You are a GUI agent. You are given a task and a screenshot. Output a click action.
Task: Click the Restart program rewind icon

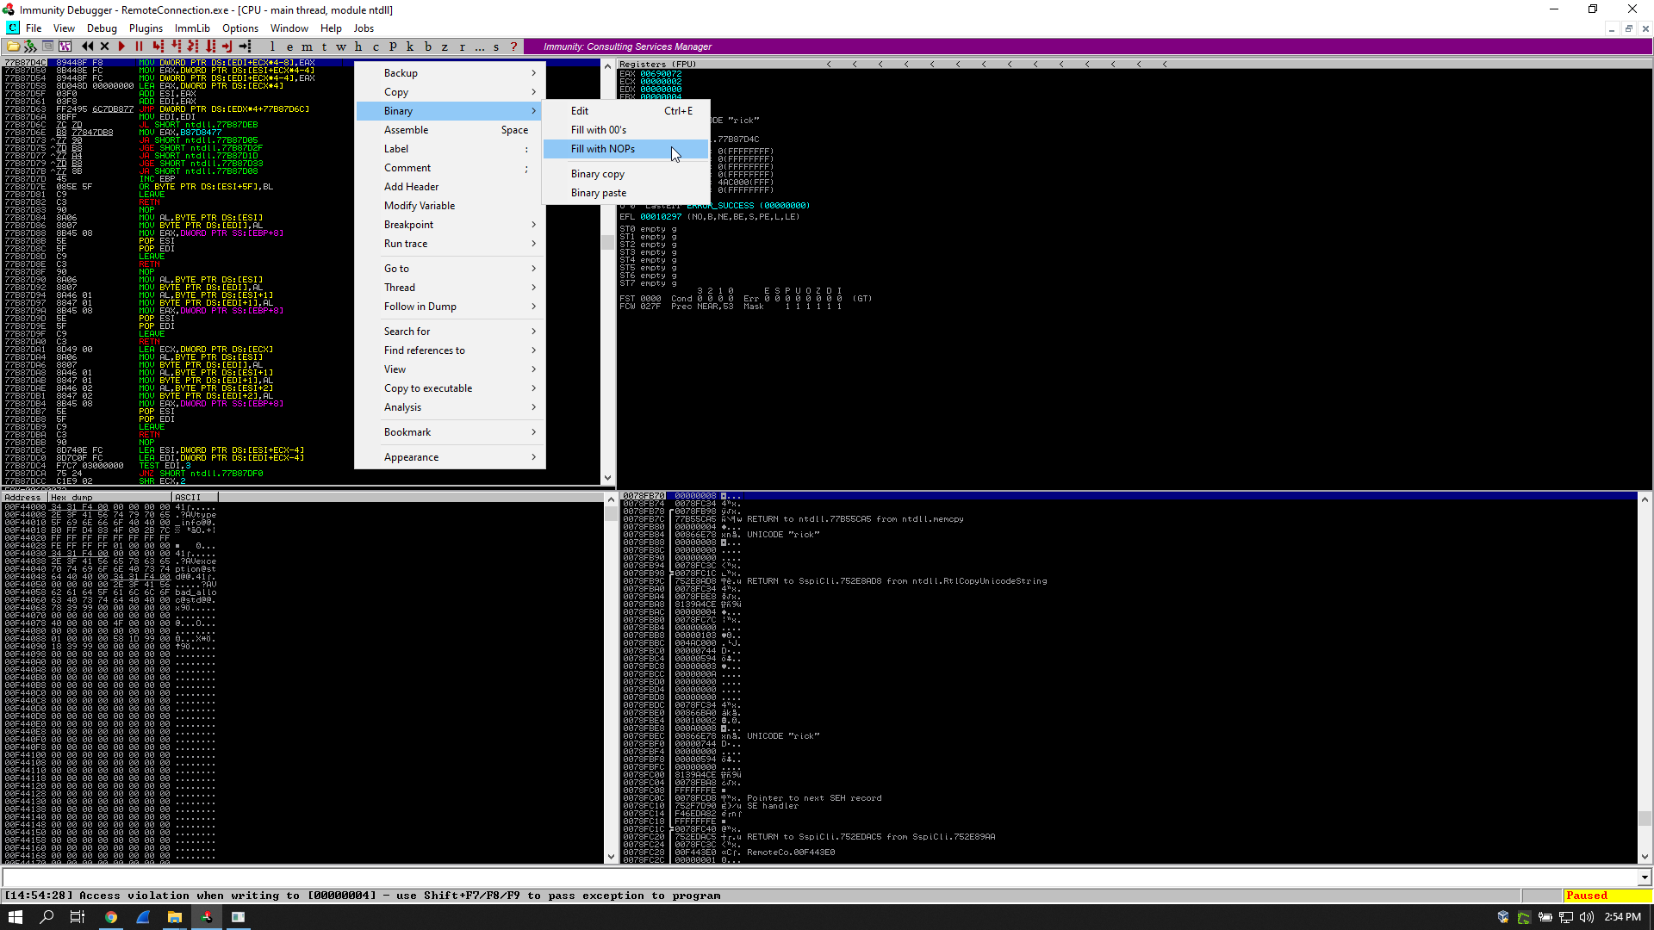(x=87, y=46)
